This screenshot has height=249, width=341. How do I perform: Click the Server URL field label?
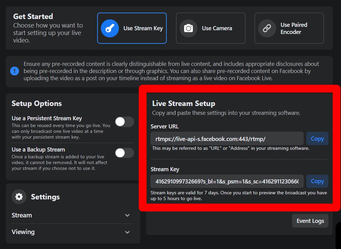coord(165,126)
